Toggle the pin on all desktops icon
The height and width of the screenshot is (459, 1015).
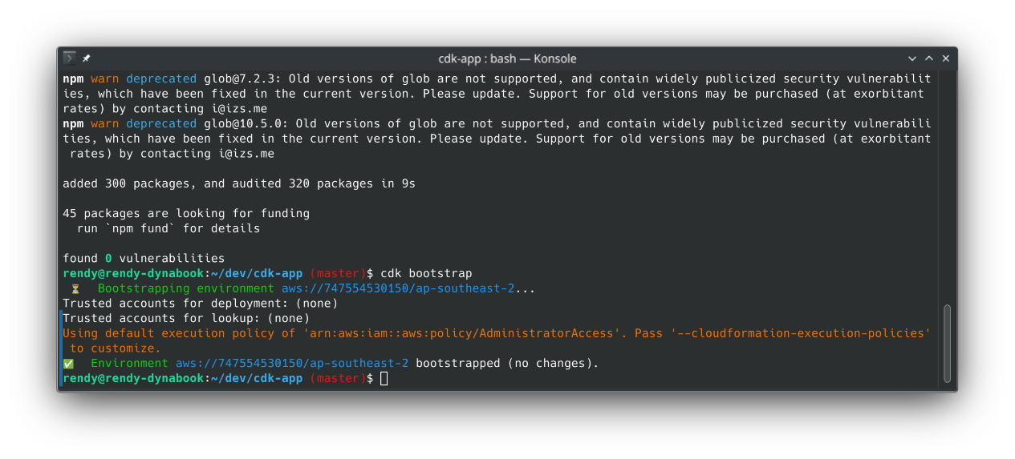pos(87,58)
